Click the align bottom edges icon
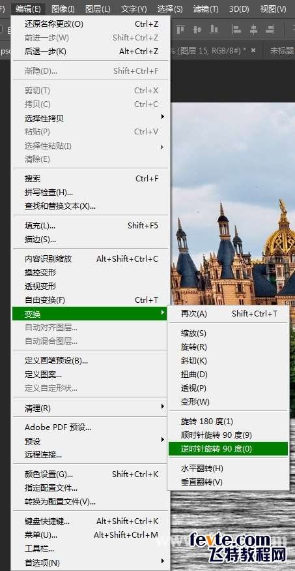This screenshot has width=295, height=571. [214, 29]
